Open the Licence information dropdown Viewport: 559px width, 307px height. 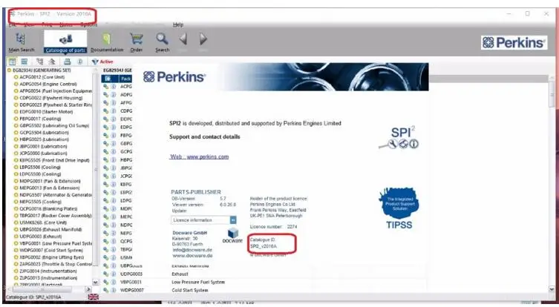tap(233, 220)
